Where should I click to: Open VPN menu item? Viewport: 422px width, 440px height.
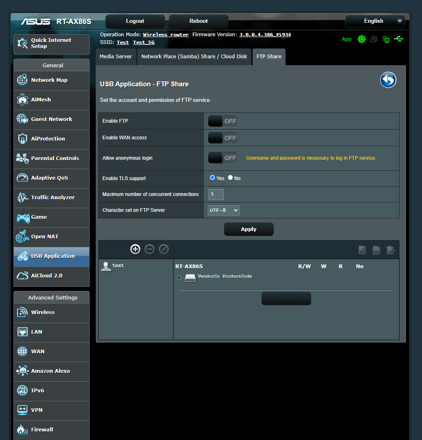[x=52, y=411]
